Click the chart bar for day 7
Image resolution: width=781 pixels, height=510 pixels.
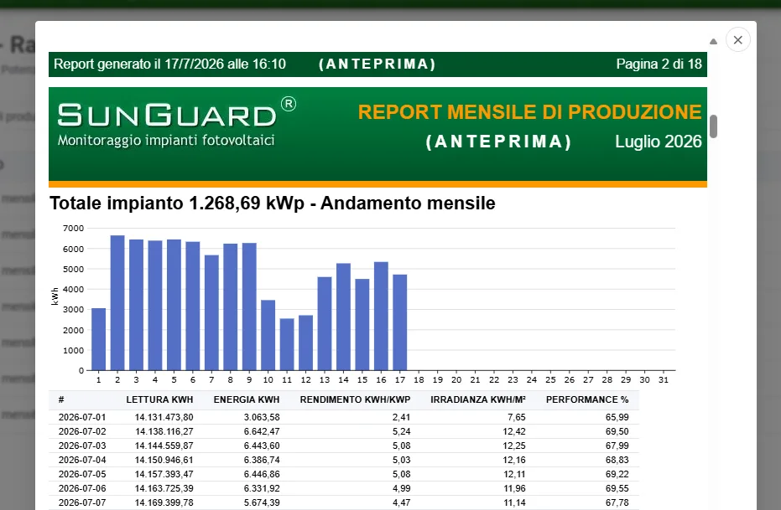211,312
